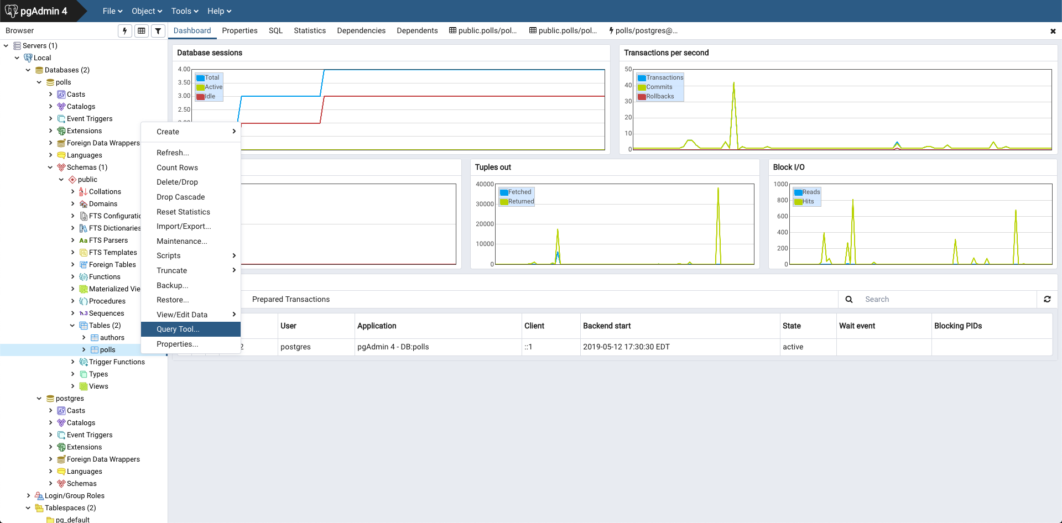The height and width of the screenshot is (523, 1062).
Task: Close the panel with the X button
Action: [1053, 32]
